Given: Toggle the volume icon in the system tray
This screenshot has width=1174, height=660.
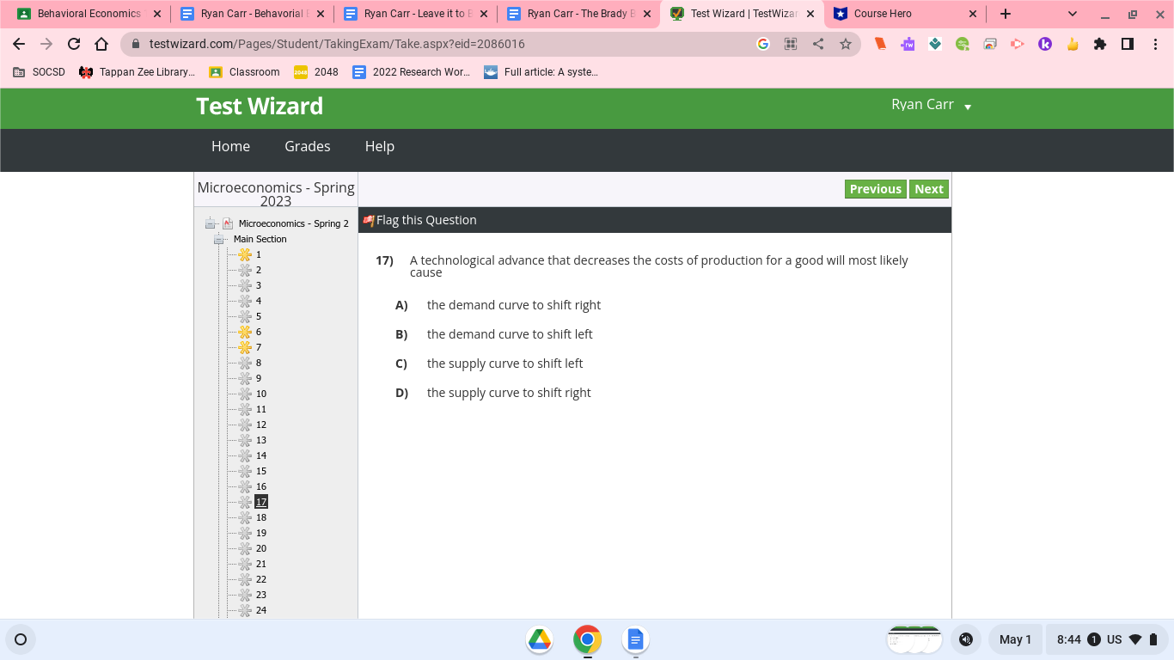Looking at the screenshot, I should point(966,639).
